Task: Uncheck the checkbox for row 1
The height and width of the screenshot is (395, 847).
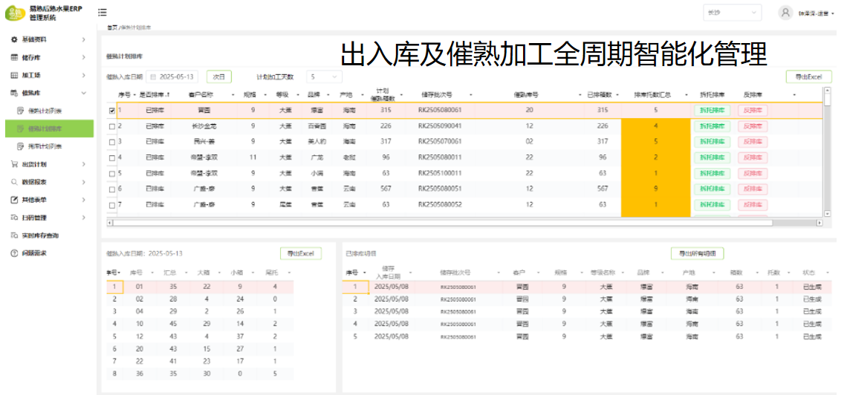Action: coord(112,111)
